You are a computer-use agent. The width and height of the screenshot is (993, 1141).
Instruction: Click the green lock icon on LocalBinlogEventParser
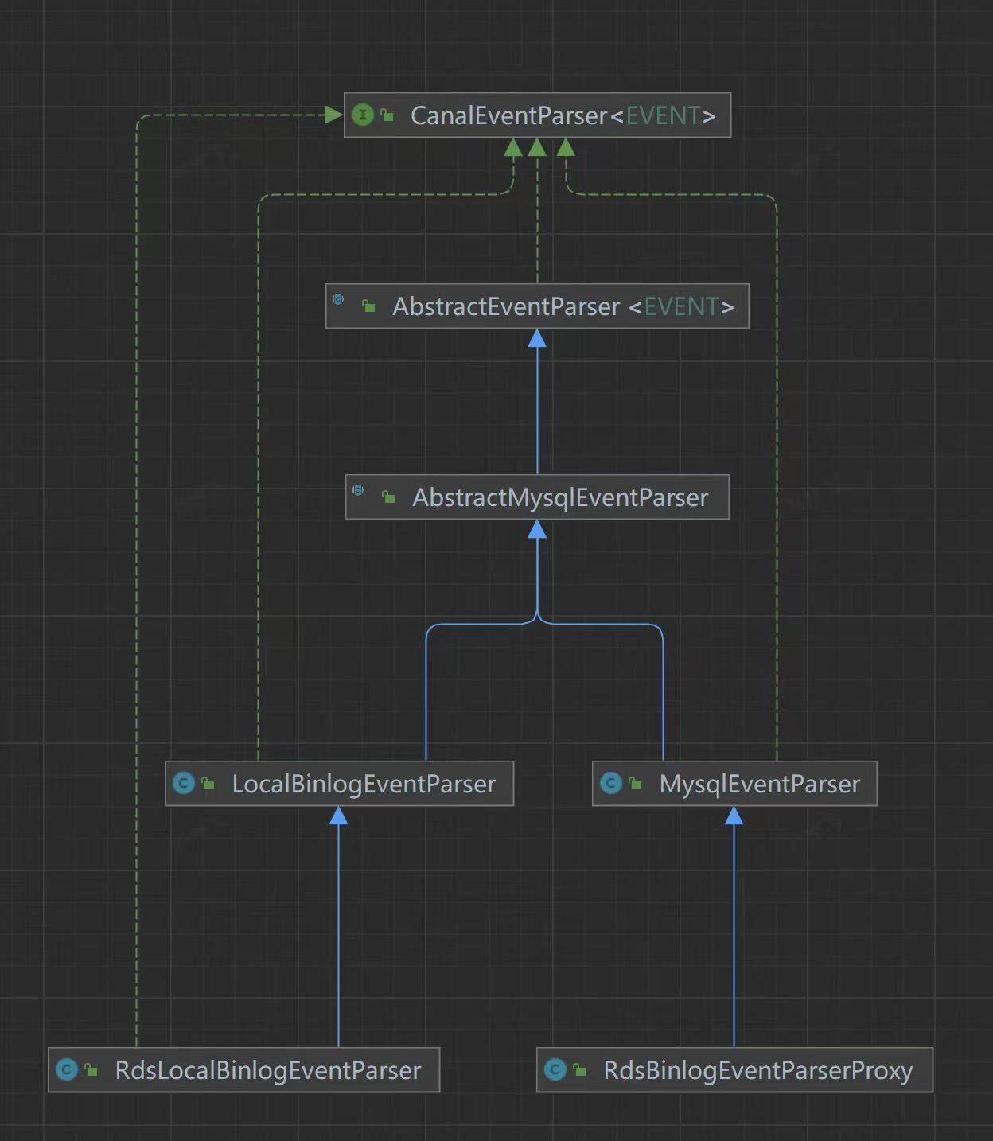pos(208,785)
